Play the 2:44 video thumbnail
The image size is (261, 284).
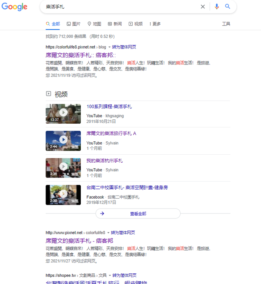click(63, 141)
